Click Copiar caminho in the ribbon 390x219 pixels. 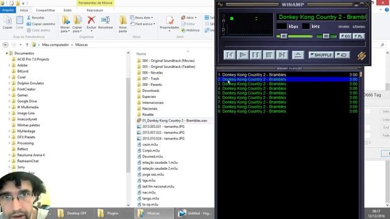(x=41, y=24)
